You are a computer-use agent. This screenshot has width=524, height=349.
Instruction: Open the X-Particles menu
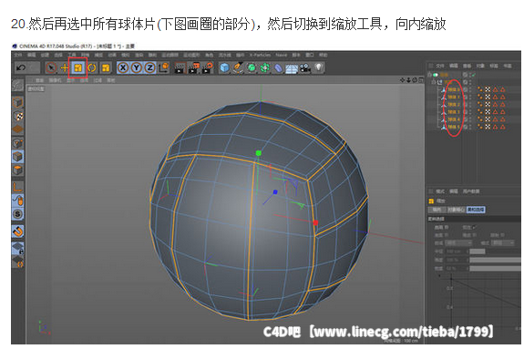(261, 55)
